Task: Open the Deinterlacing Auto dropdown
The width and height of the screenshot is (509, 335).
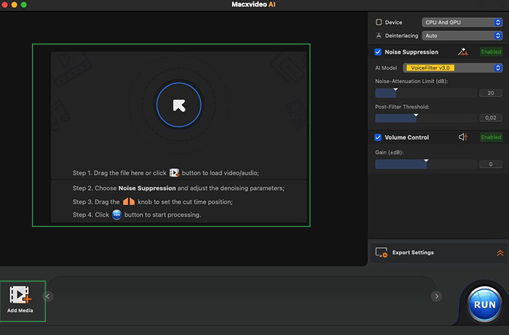Action: point(462,36)
